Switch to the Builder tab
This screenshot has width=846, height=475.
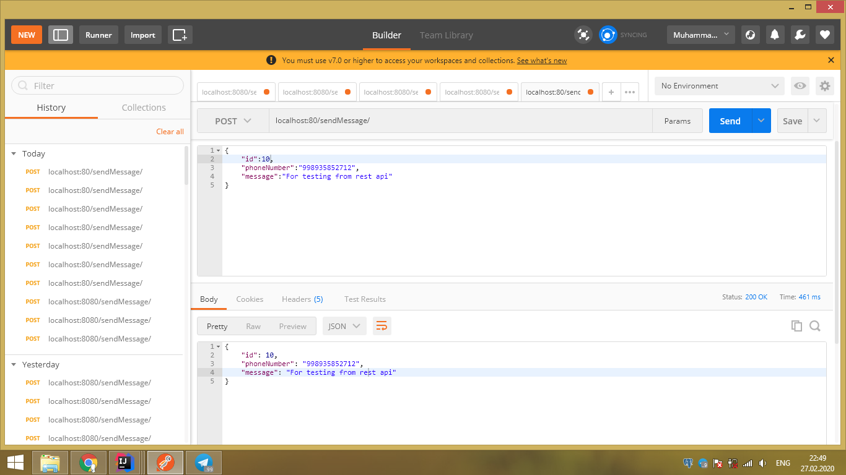[x=386, y=35]
